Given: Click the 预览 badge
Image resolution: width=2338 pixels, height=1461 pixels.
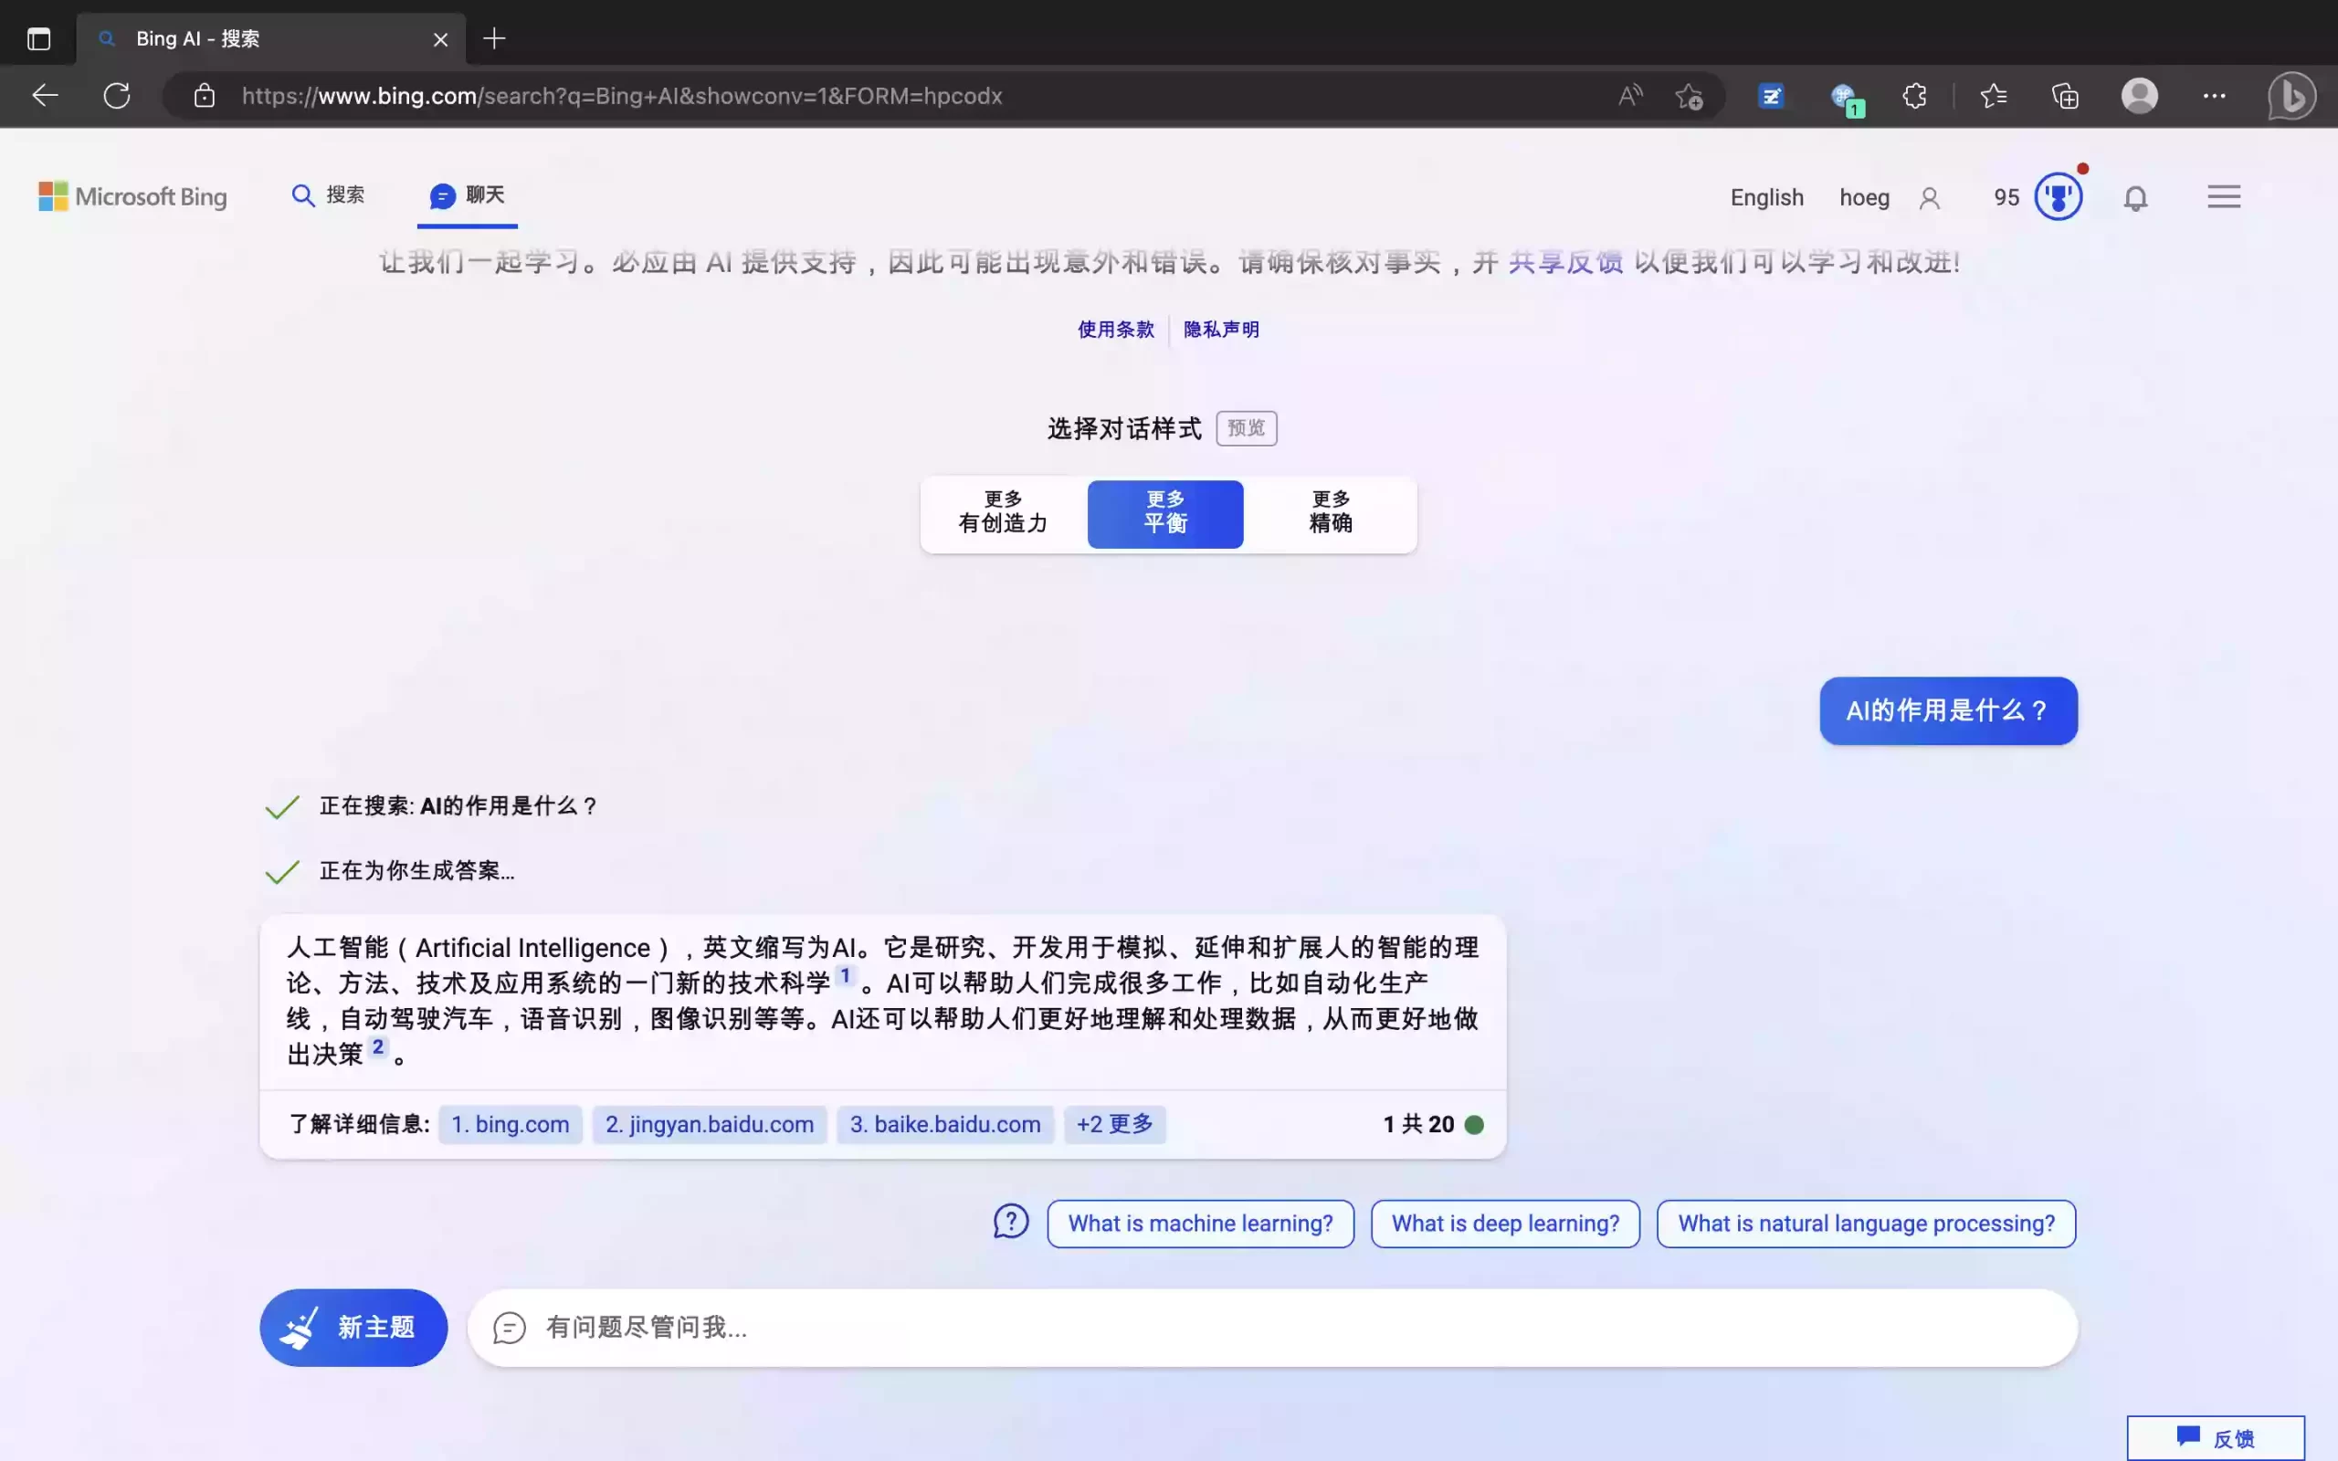Looking at the screenshot, I should (1247, 428).
